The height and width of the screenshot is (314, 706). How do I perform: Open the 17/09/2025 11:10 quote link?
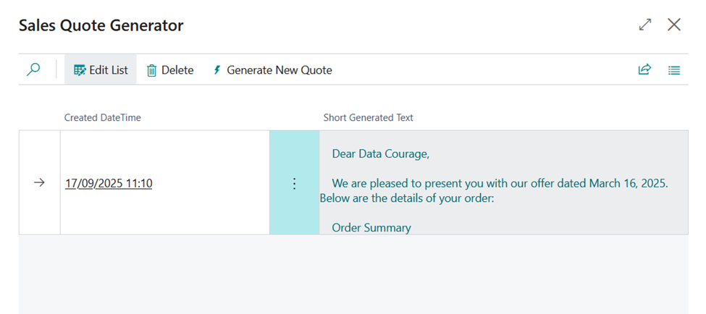[x=109, y=183]
